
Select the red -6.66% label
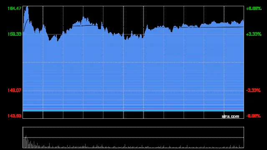[253, 116]
